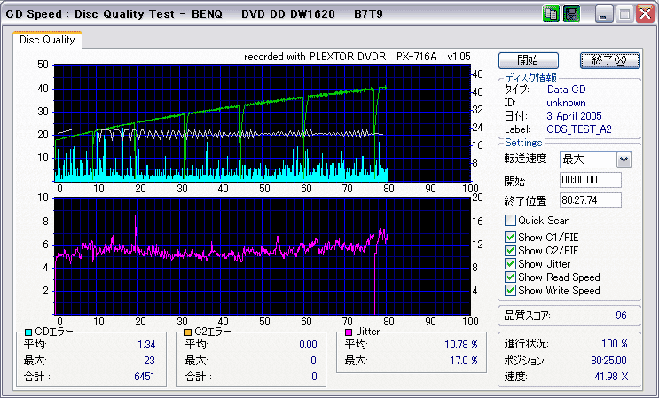Select the Disc Quality tab
The image size is (659, 398).
pos(47,40)
